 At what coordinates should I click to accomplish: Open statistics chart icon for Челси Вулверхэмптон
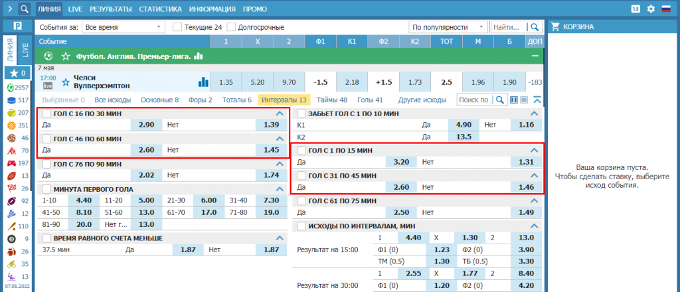[x=203, y=82]
